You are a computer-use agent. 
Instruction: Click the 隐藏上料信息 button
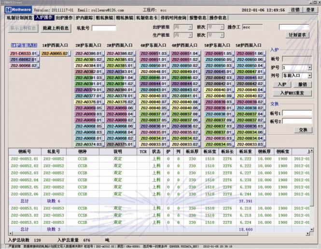point(55,29)
